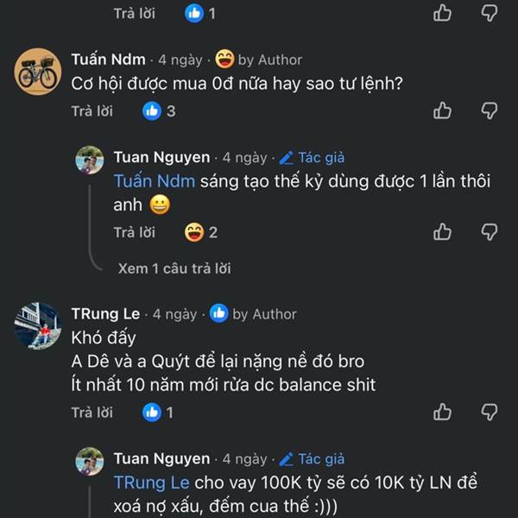Click Trả lời under Tuan Nguyen's reply

(134, 232)
